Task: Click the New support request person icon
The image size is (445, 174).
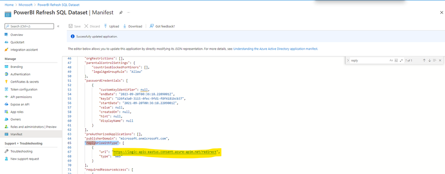Action: click(x=6, y=159)
